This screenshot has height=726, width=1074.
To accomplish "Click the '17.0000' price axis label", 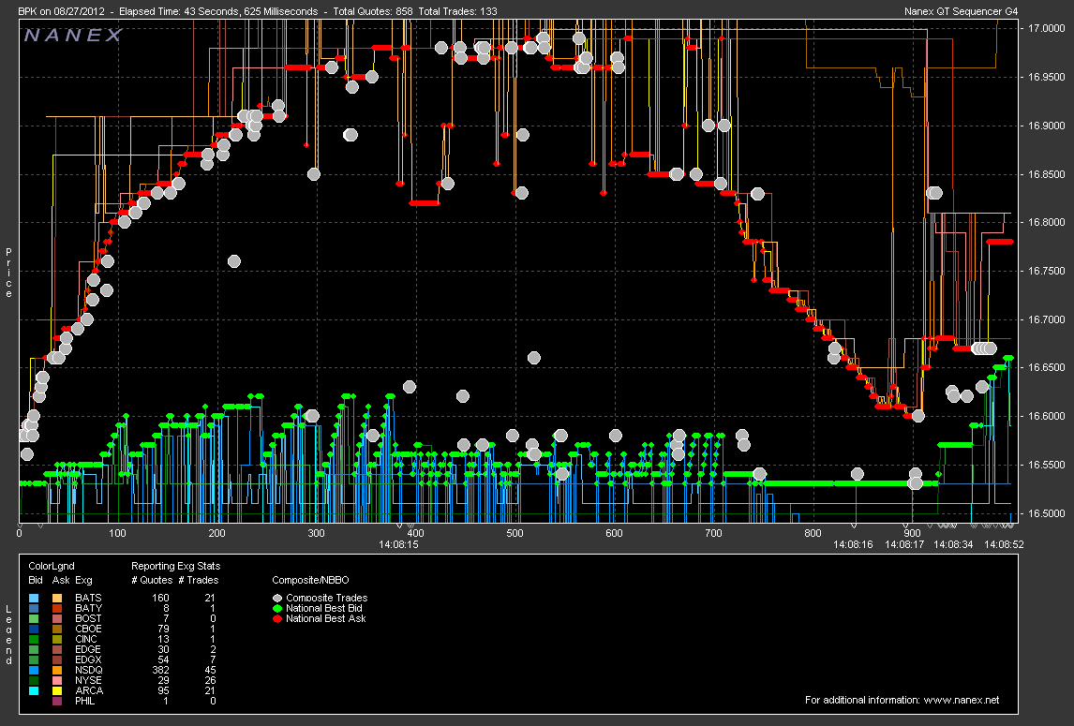I will (x=1047, y=29).
